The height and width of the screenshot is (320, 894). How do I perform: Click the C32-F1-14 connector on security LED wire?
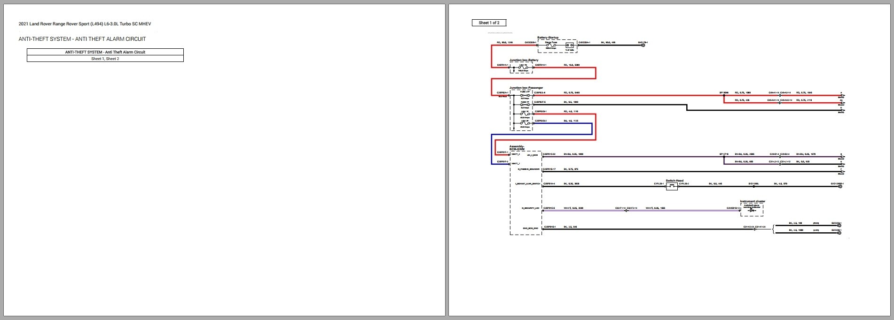click(626, 211)
